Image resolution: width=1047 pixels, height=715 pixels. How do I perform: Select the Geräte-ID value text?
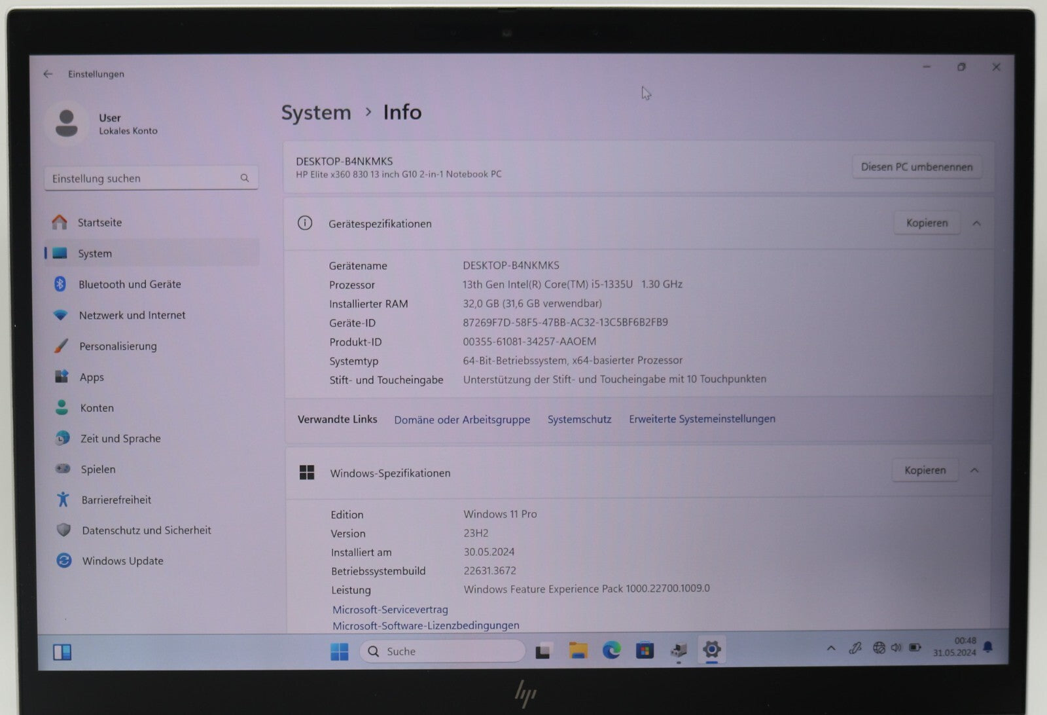[565, 322]
